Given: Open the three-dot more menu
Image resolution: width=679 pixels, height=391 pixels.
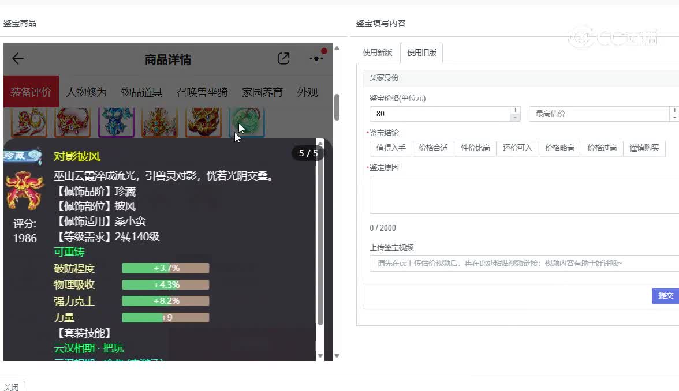Looking at the screenshot, I should tap(316, 58).
